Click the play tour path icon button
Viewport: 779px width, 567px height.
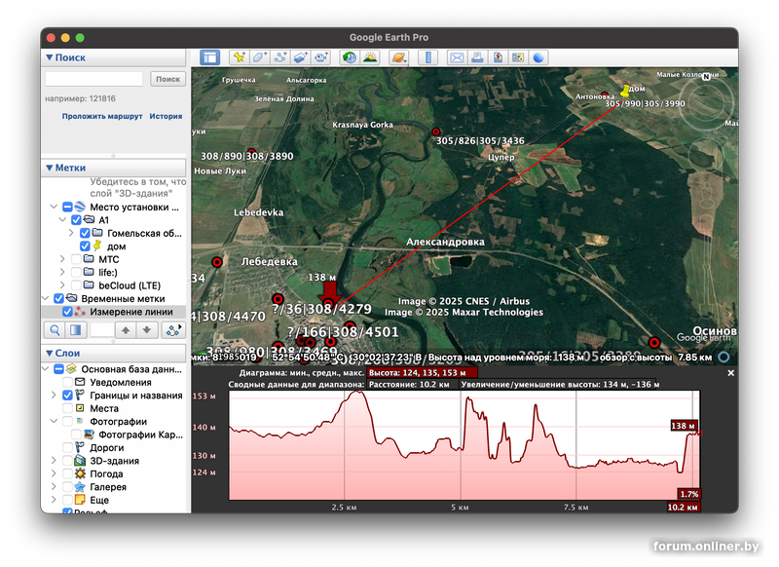click(174, 330)
